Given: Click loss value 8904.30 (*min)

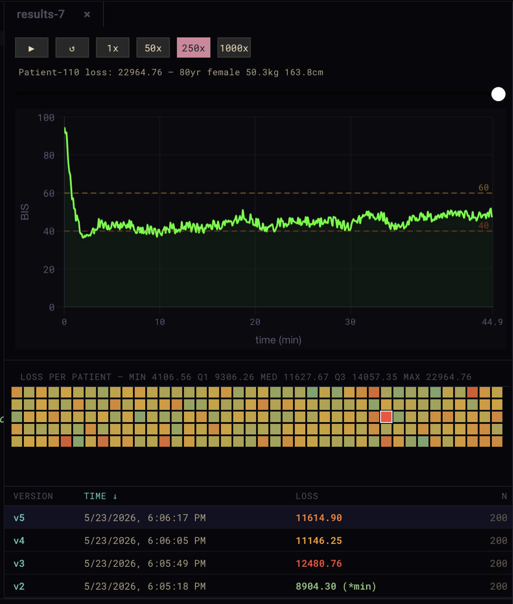Looking at the screenshot, I should (336, 587).
